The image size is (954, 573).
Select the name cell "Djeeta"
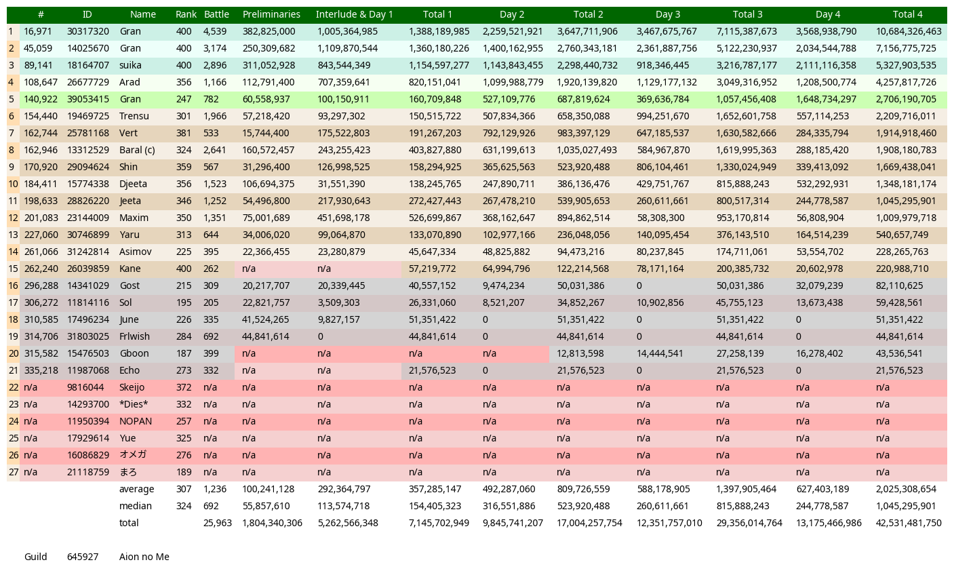133,184
